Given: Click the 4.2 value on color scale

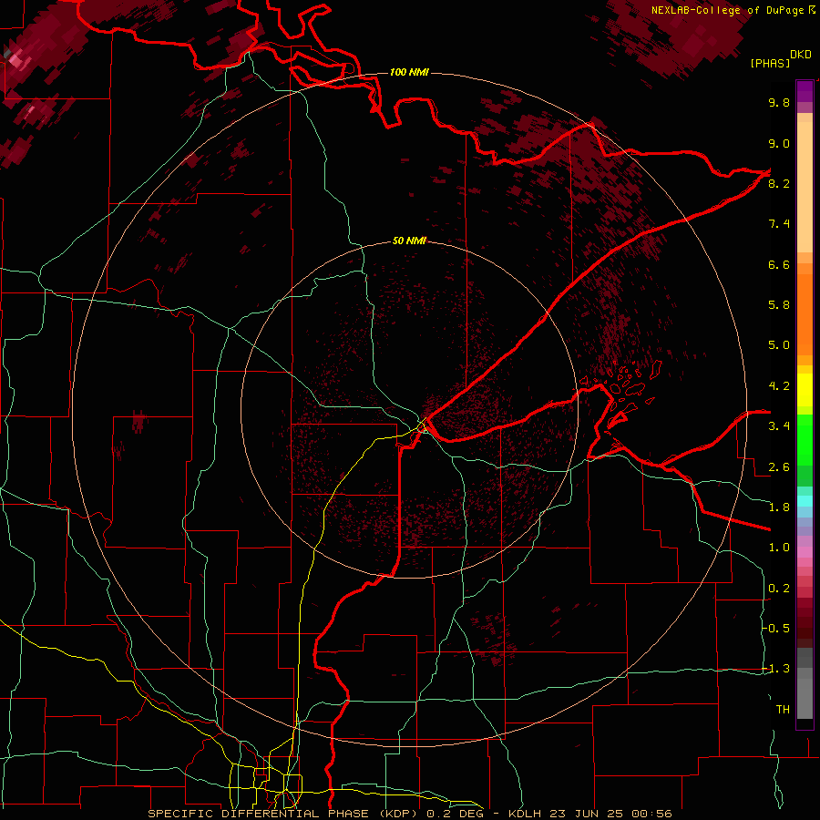Looking at the screenshot, I should pyautogui.click(x=779, y=386).
